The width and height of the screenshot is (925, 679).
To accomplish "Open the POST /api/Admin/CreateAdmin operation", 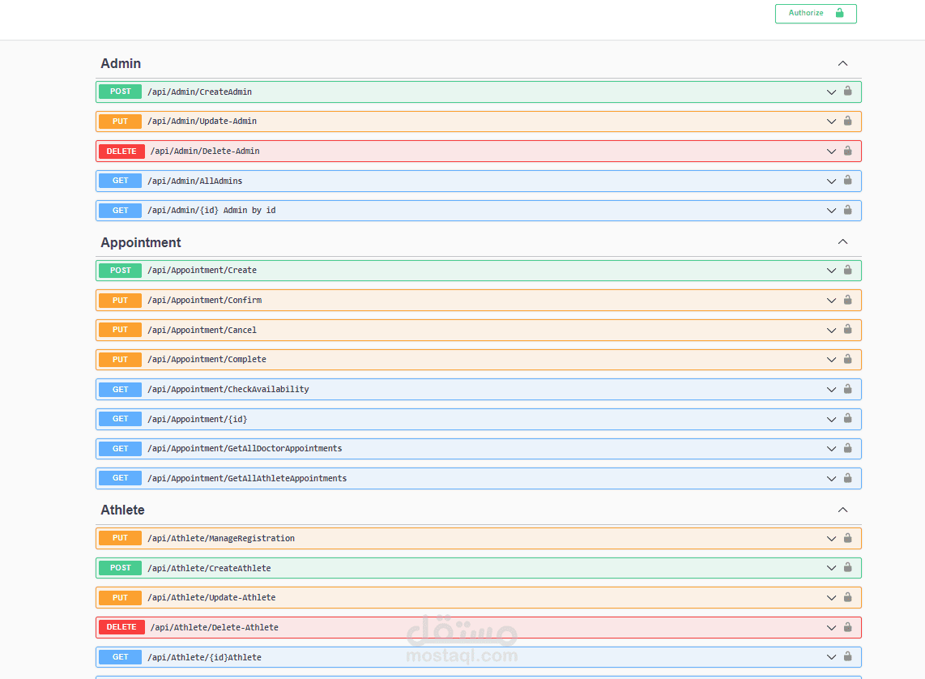I will 479,92.
